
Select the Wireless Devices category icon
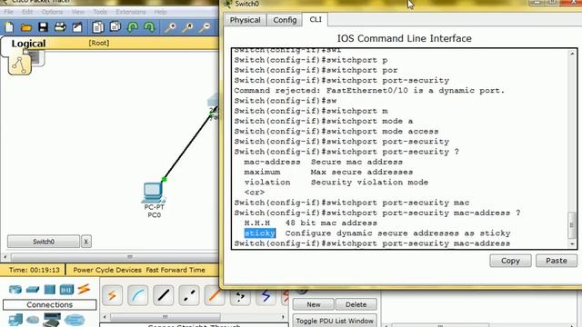pos(66,290)
